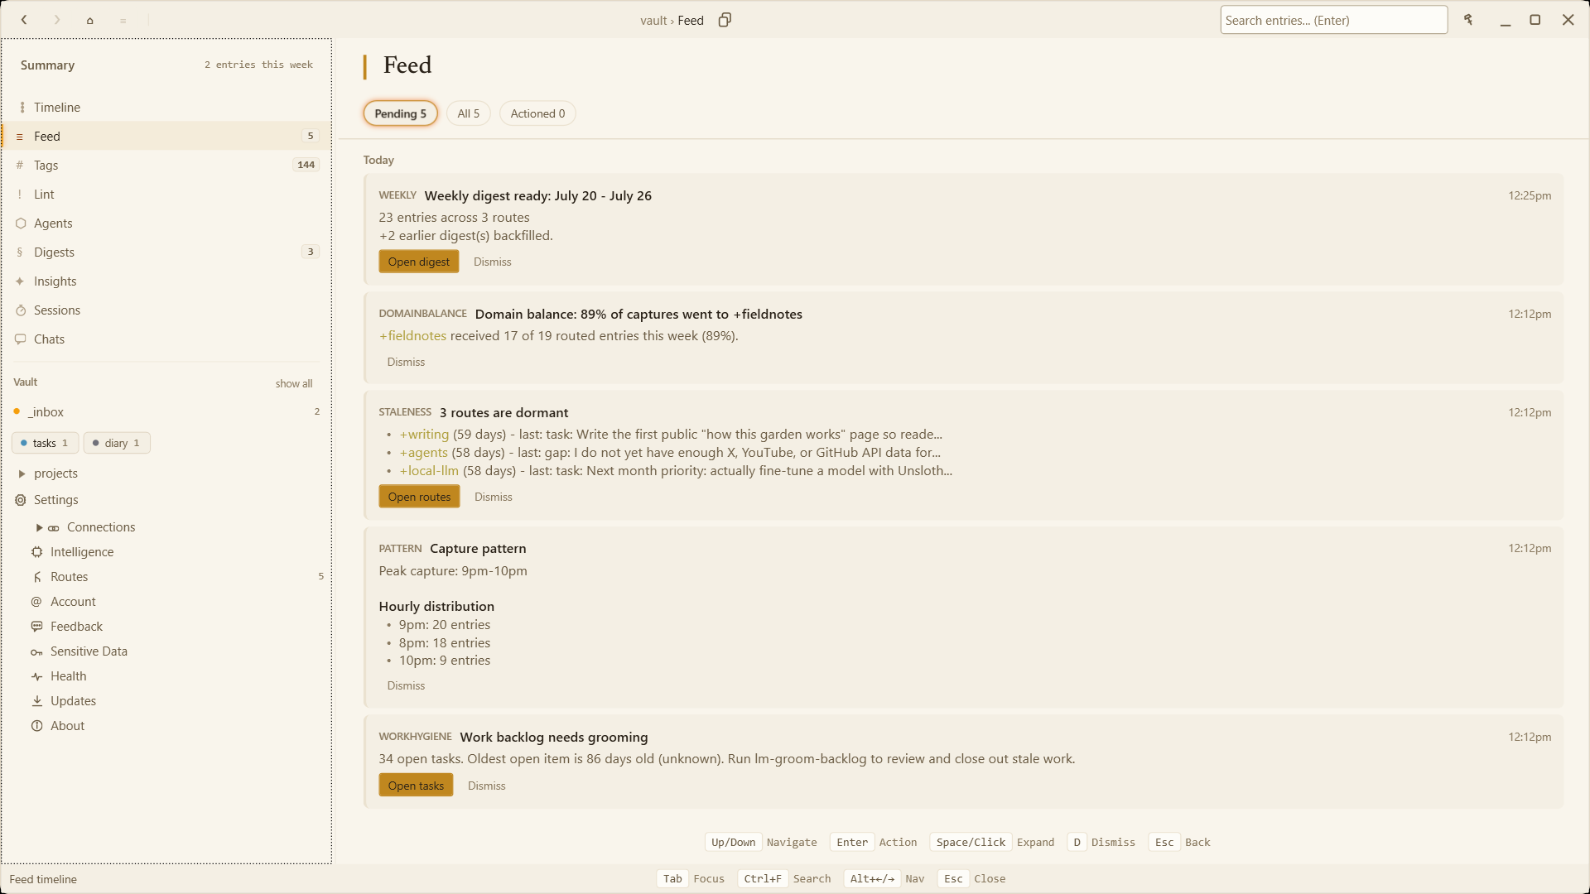
Task: Click the Open routes button
Action: click(x=419, y=497)
